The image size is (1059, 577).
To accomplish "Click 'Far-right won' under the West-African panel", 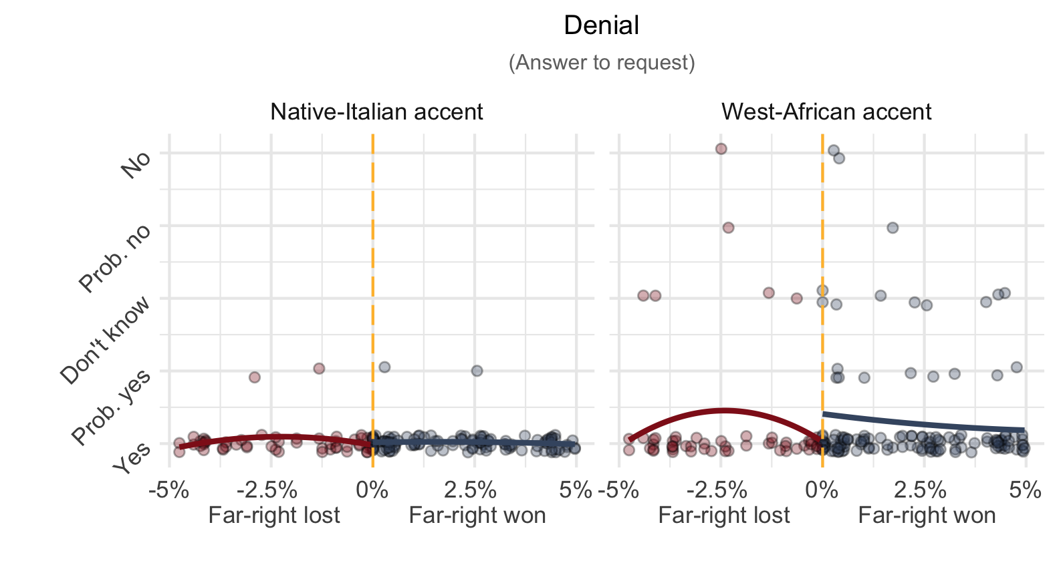I will [927, 516].
